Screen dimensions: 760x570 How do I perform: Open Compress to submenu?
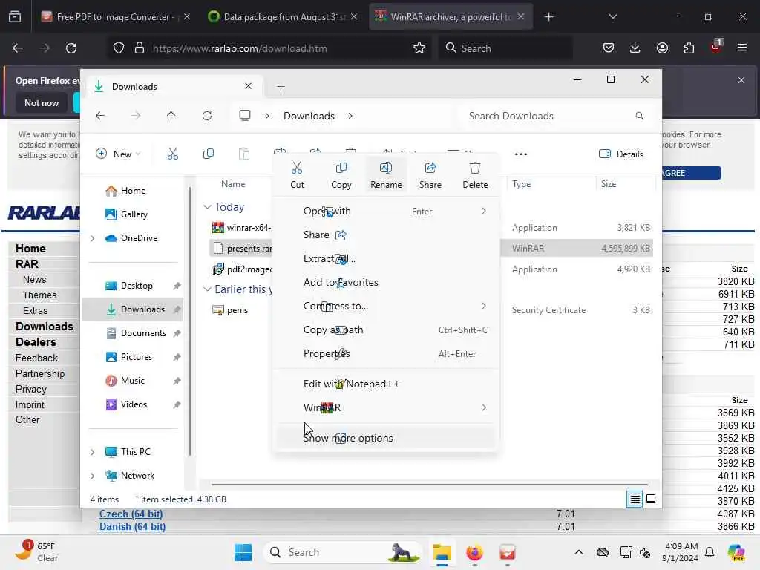click(x=386, y=306)
